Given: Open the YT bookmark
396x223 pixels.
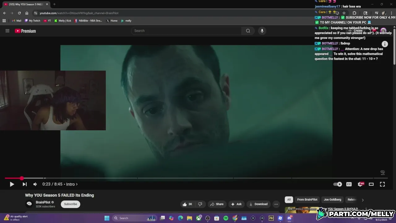Looking at the screenshot, I should [x=47, y=21].
